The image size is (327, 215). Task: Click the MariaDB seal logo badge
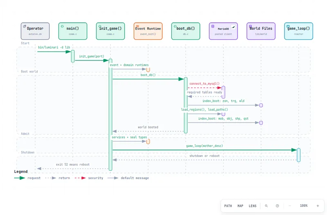(x=233, y=27)
